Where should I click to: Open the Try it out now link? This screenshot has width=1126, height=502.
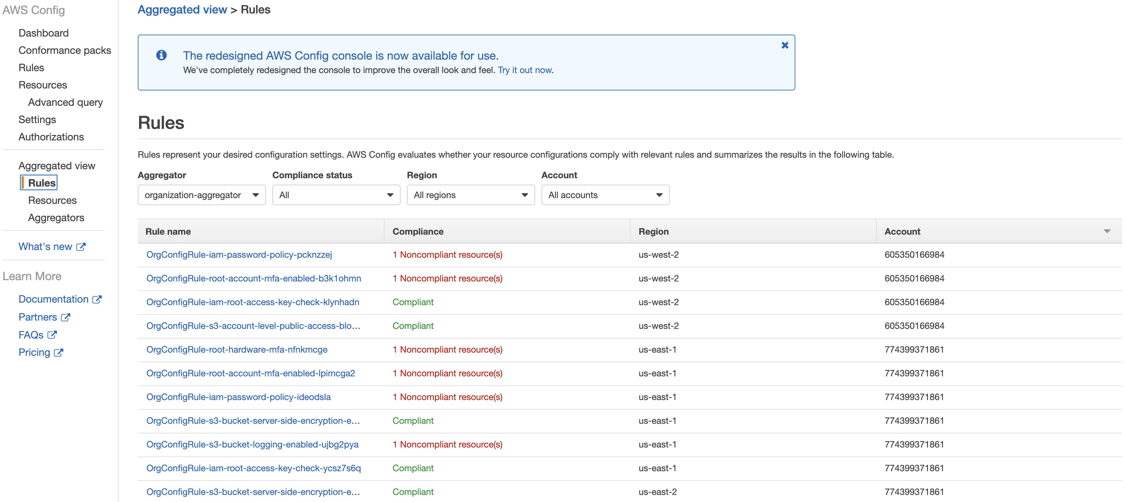(x=525, y=70)
